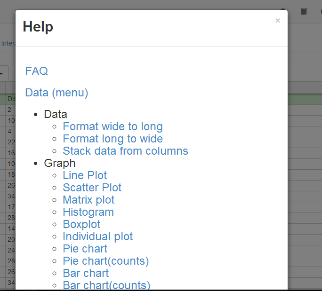This screenshot has height=291, width=322.
Task: Open Individual plot help link
Action: coord(97,236)
